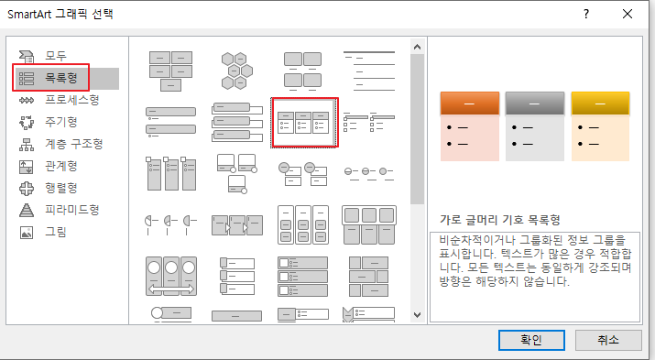
Task: Click the gold preview block
Action: [x=600, y=126]
